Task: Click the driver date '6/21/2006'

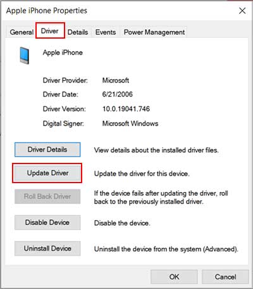Action: coord(118,94)
